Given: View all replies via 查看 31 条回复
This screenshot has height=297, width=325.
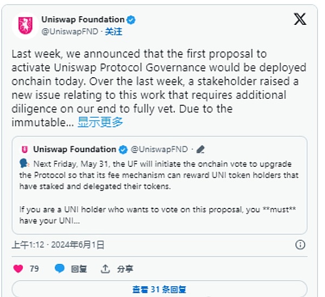Looking at the screenshot, I should pos(159,289).
